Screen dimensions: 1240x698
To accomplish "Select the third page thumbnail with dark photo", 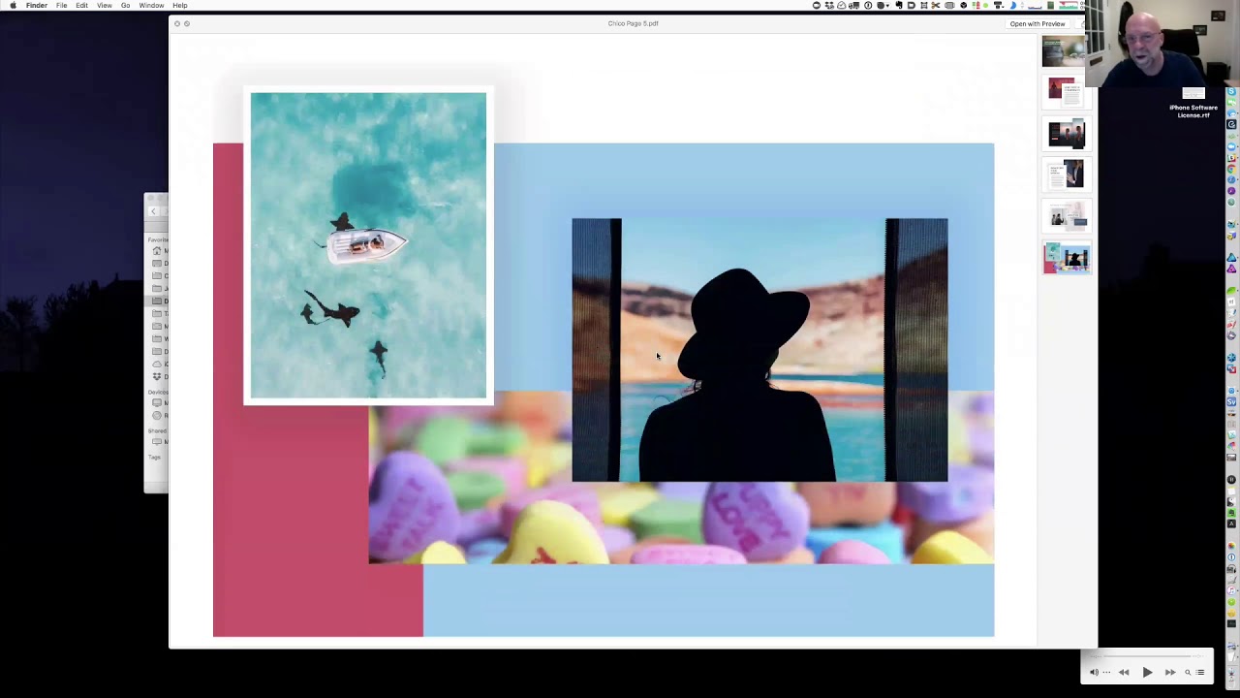I will tap(1067, 133).
